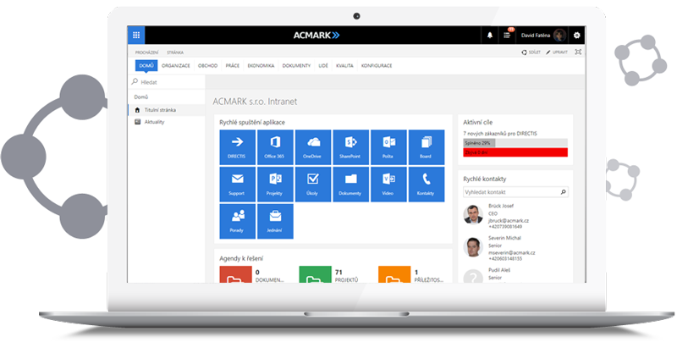677x353 pixels.
Task: Click Domů heading in sidebar
Action: point(141,97)
